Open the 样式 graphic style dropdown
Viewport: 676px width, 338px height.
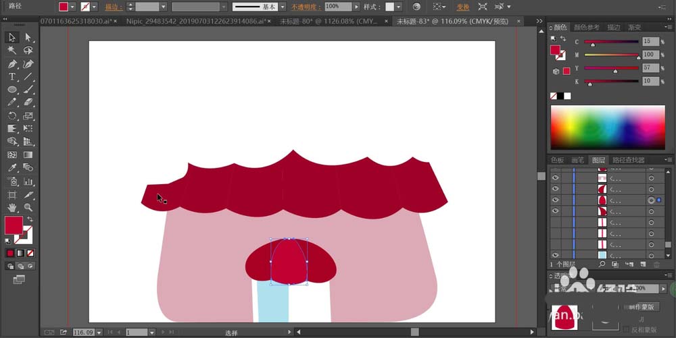tap(398, 7)
